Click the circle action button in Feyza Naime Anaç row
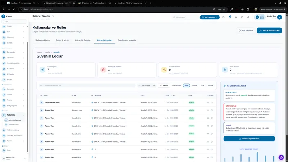Screen dimensions: 288x162 click(x=212, y=103)
